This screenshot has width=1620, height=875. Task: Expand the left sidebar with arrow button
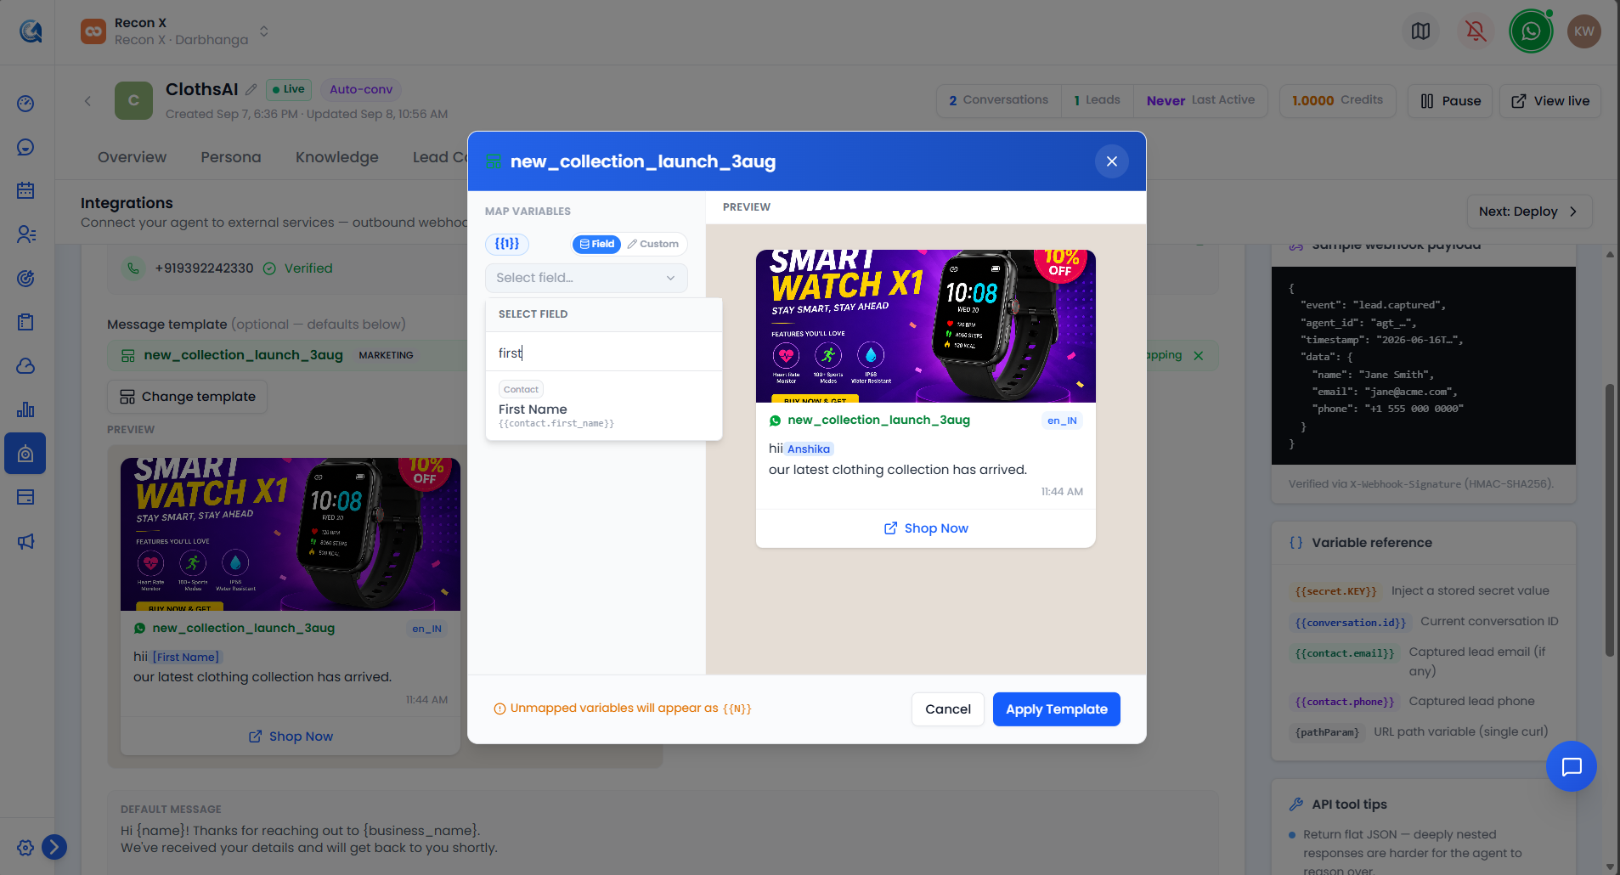coord(54,847)
